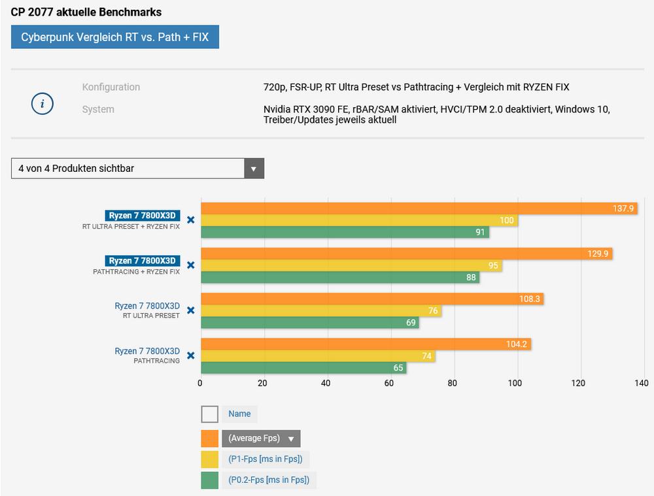Screen dimensions: 654x496
Task: Click the axis label 60
Action: pyautogui.click(x=388, y=383)
